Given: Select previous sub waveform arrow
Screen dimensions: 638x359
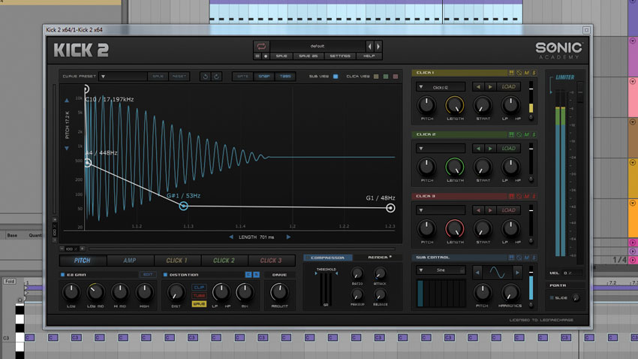Looking at the screenshot, I should point(477,273).
